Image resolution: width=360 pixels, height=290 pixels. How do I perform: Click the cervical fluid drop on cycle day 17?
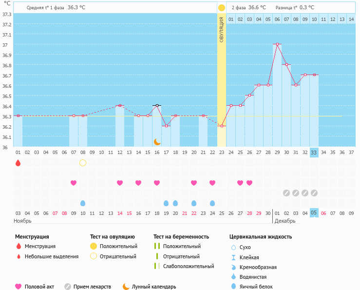[x=166, y=203]
